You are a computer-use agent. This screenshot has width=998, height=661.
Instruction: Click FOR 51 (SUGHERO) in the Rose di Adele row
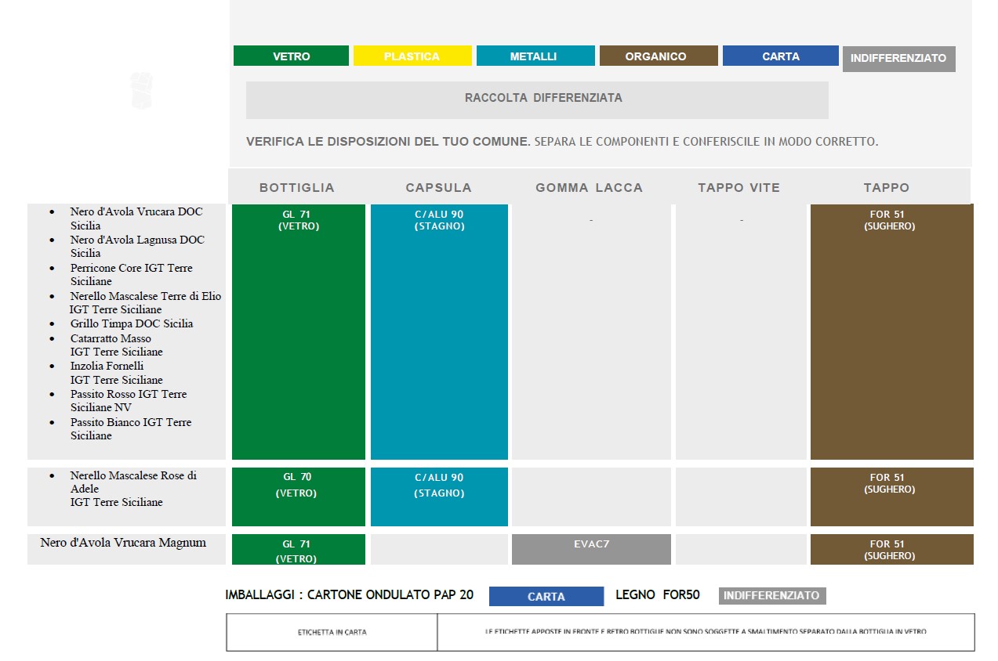tap(892, 497)
